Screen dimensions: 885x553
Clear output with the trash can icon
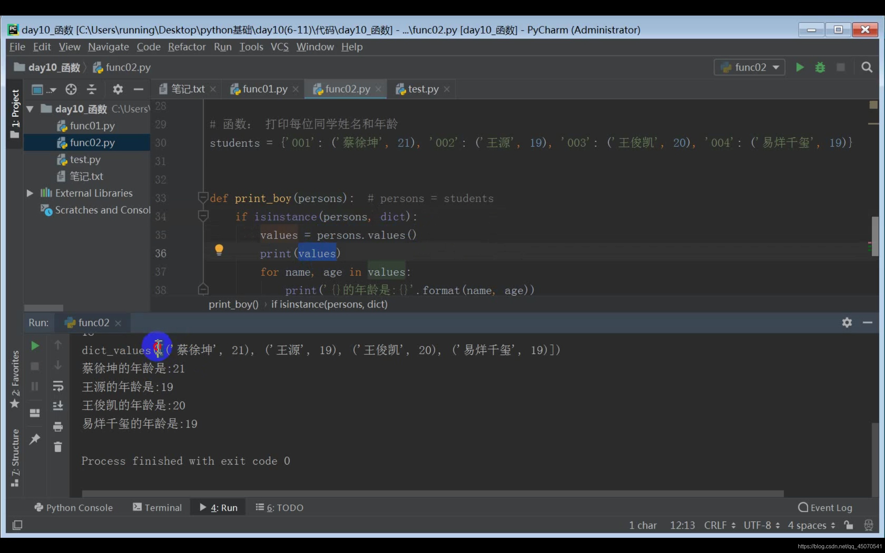pos(58,447)
